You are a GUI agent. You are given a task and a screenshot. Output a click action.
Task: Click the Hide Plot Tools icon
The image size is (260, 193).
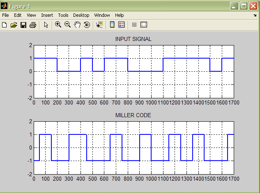(x=134, y=25)
